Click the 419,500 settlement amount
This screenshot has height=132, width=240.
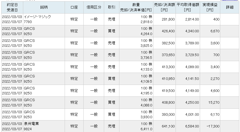[x=168, y=91]
